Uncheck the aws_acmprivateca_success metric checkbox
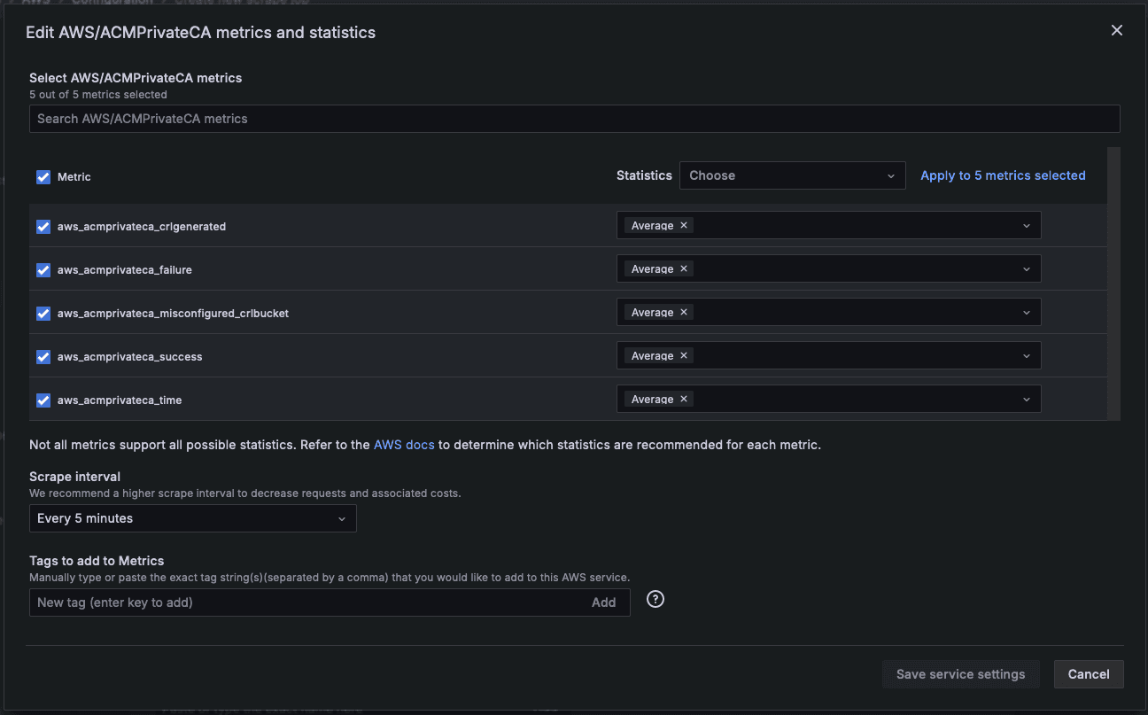Viewport: 1148px width, 715px height. (x=43, y=357)
